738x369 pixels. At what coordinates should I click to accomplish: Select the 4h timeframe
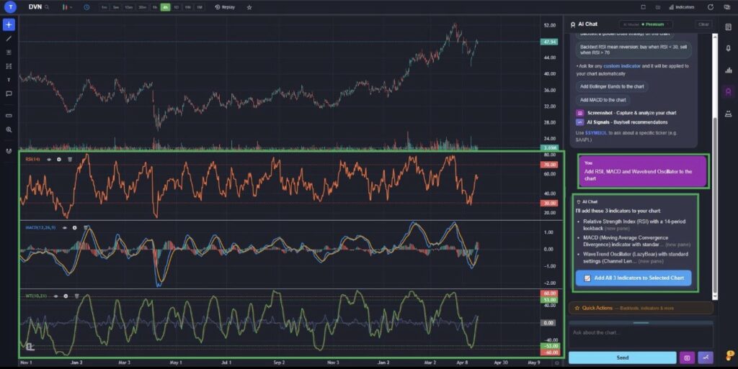coord(165,7)
